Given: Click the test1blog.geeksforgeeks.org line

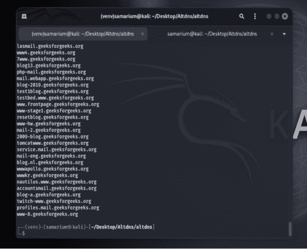Looking at the screenshot, I should 53,91.
